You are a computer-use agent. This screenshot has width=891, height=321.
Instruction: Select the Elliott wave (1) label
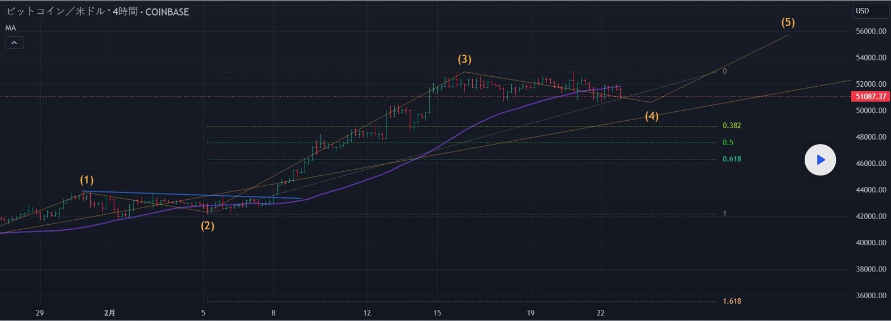point(87,180)
